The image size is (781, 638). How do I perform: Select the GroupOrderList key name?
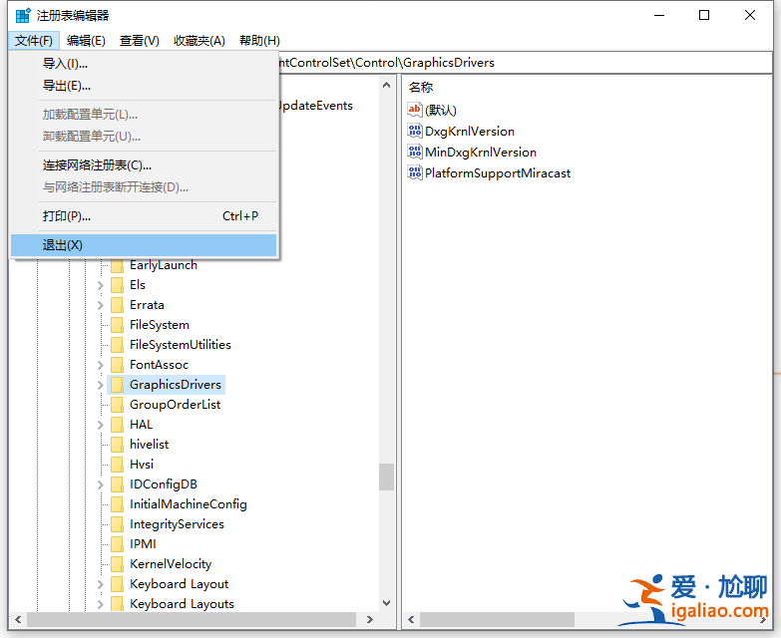pyautogui.click(x=175, y=405)
